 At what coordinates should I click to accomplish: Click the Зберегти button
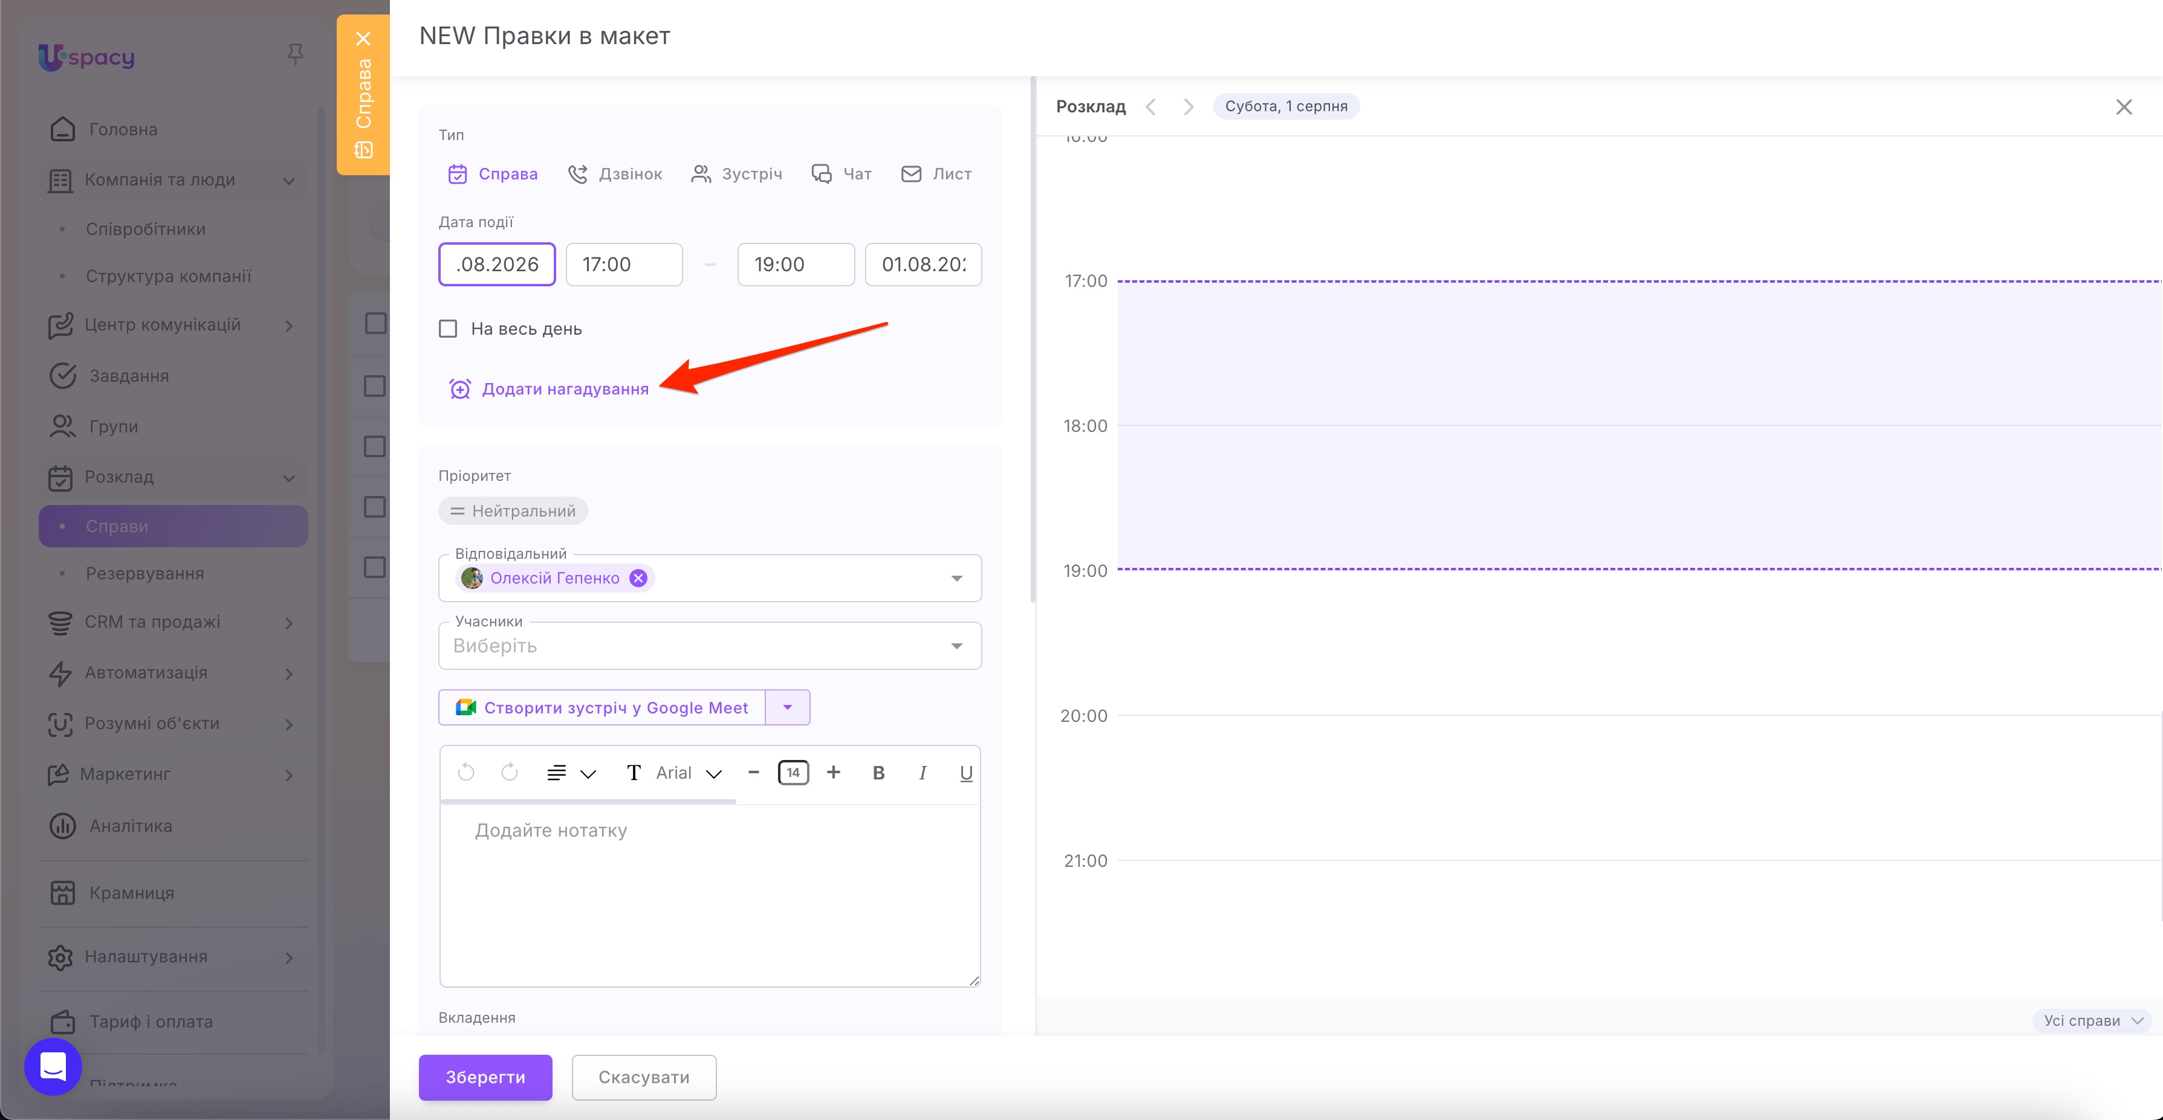tap(485, 1077)
